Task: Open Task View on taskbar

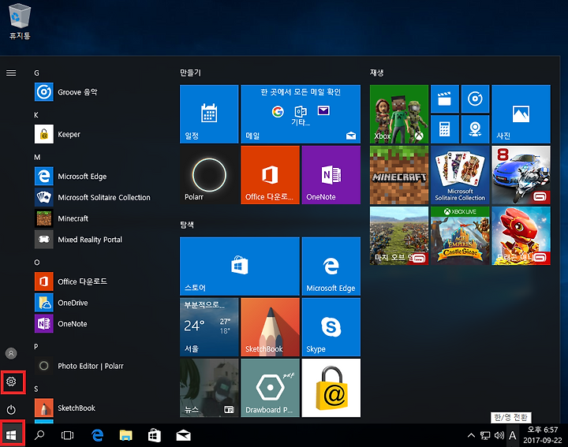Action: pos(67,435)
